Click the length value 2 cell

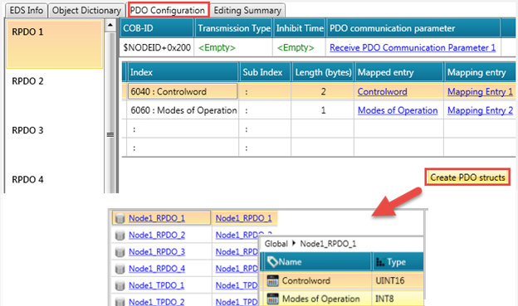click(x=323, y=91)
